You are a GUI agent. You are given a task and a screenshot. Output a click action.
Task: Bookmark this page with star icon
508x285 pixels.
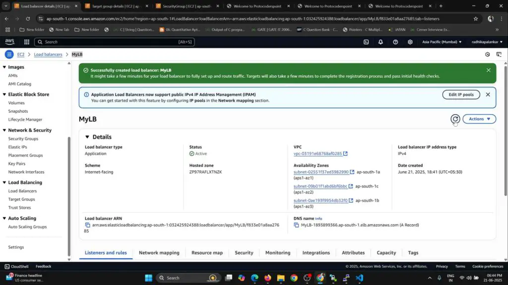(x=476, y=19)
